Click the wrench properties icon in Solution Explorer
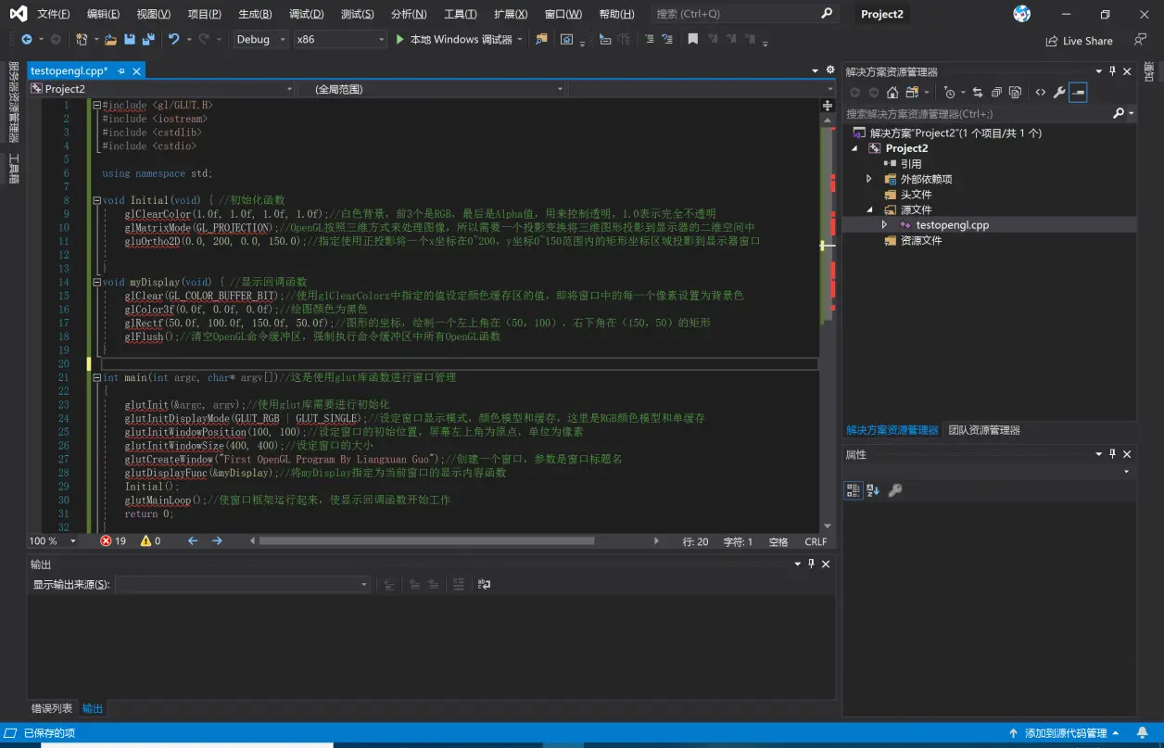Image resolution: width=1164 pixels, height=748 pixels. [1059, 93]
